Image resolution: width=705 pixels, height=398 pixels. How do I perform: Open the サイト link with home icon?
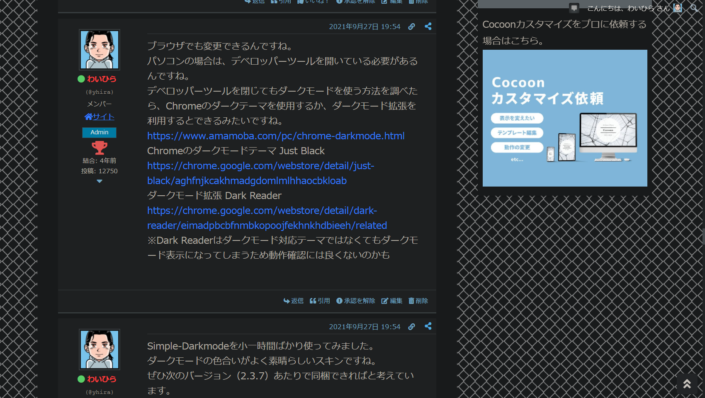tap(100, 117)
